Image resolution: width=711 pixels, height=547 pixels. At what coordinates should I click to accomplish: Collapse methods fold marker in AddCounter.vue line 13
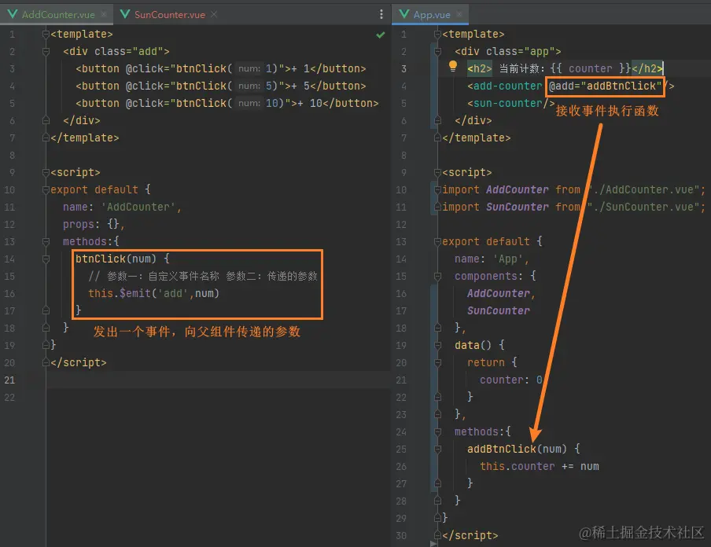pos(46,241)
